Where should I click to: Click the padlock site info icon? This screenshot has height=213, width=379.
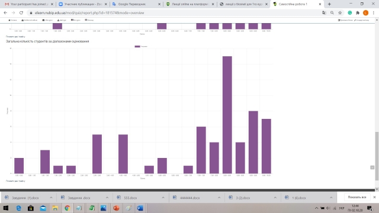coord(31,13)
